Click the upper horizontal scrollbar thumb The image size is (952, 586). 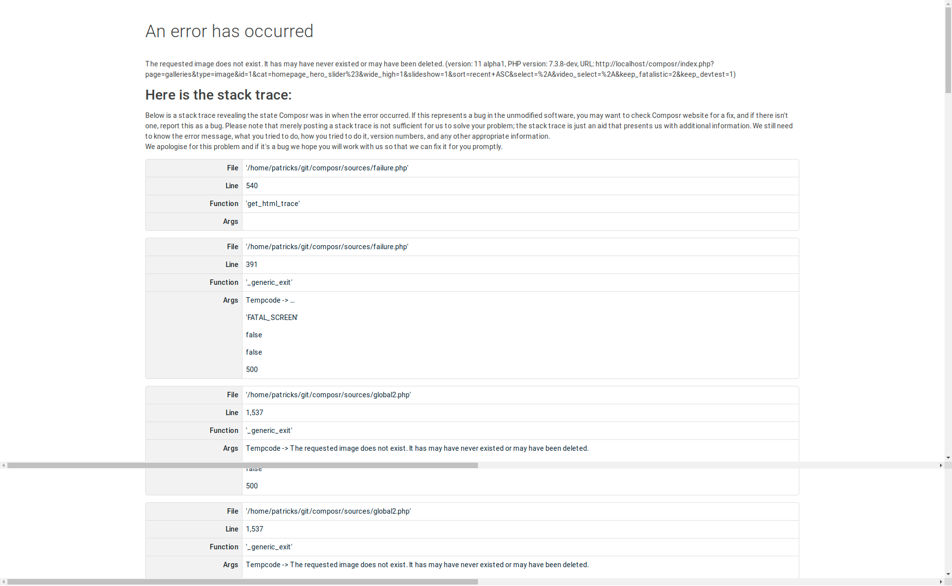pyautogui.click(x=242, y=466)
